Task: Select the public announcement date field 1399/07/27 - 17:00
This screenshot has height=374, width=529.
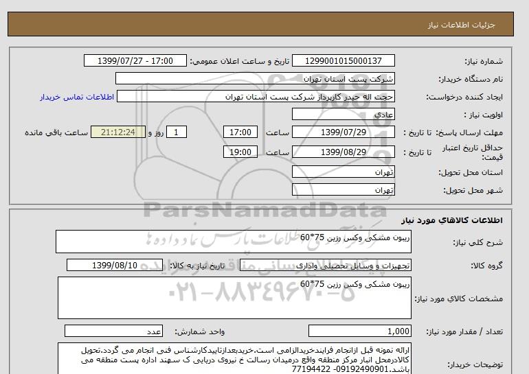Action: [135, 61]
